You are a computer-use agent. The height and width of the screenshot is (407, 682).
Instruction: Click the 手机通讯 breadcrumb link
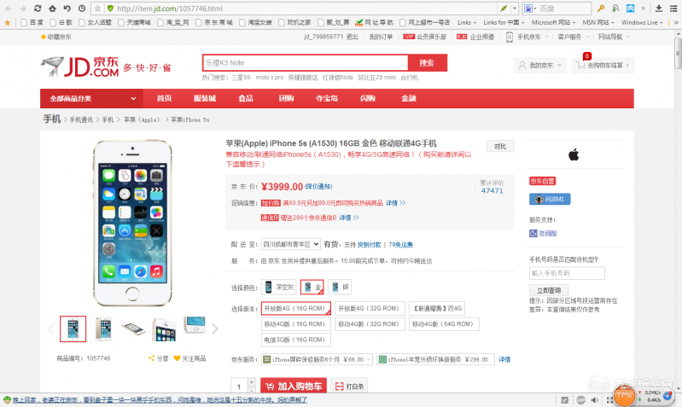click(81, 120)
